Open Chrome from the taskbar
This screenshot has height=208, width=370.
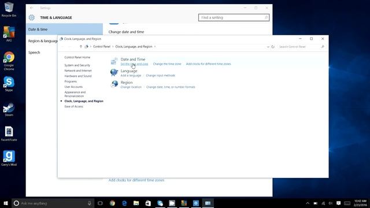(x=112, y=203)
